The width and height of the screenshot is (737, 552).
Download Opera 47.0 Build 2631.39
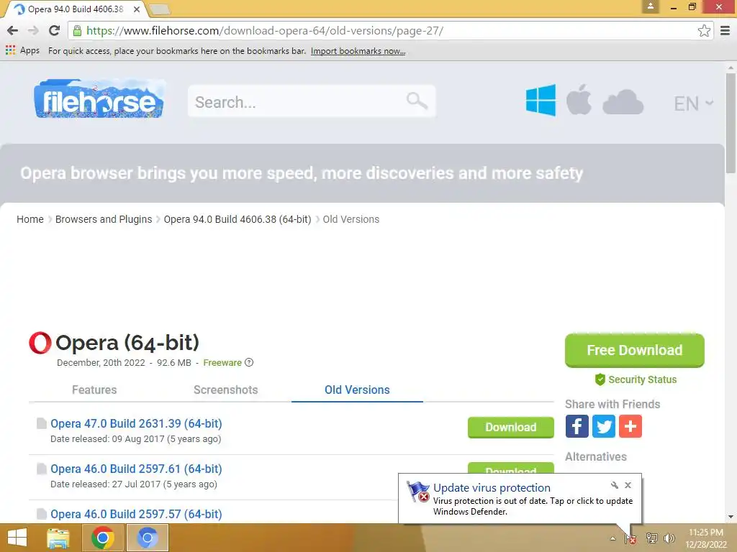click(x=510, y=427)
